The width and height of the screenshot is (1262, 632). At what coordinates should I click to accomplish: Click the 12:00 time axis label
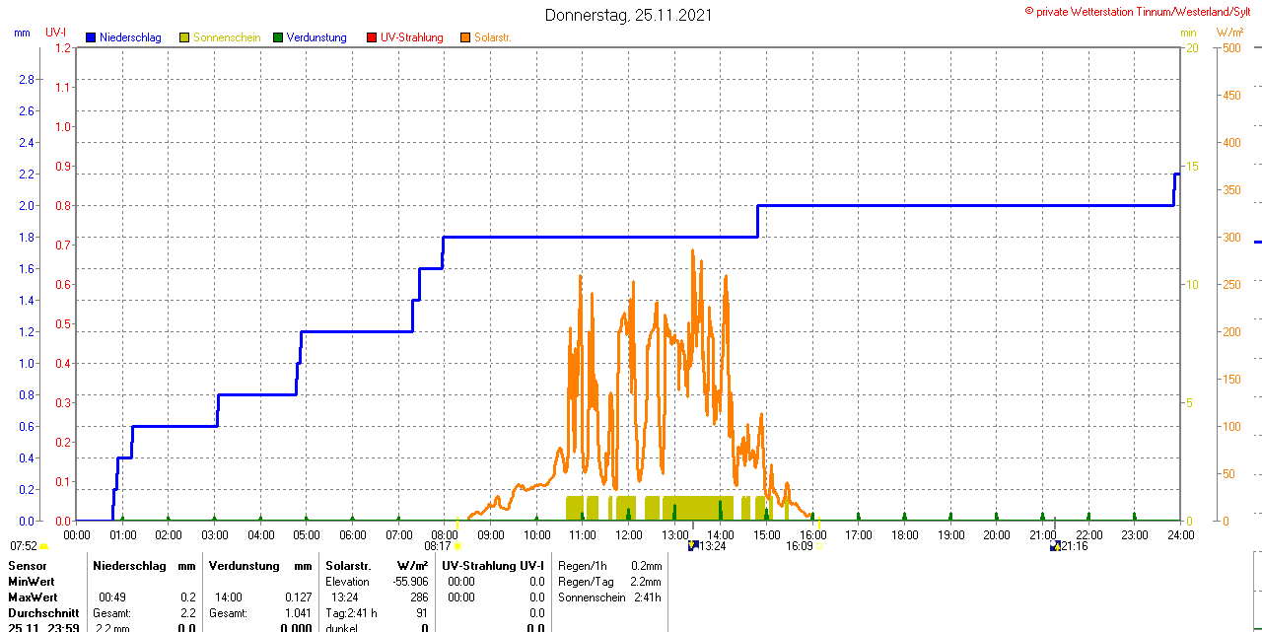[x=628, y=535]
